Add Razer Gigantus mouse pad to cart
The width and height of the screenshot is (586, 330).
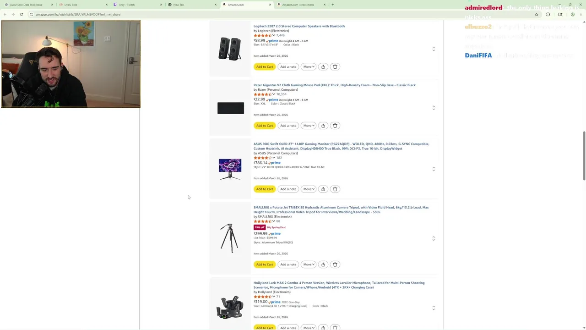[265, 126]
